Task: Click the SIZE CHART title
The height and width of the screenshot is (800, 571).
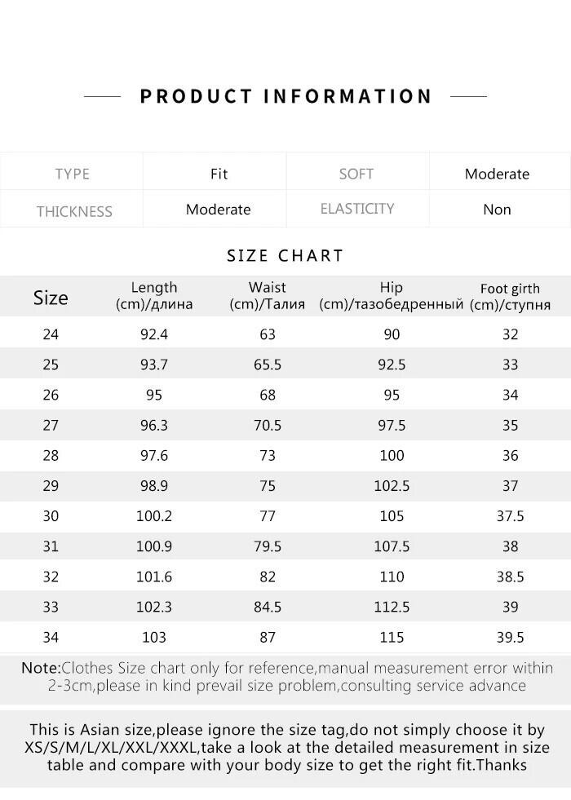Action: pyautogui.click(x=285, y=255)
